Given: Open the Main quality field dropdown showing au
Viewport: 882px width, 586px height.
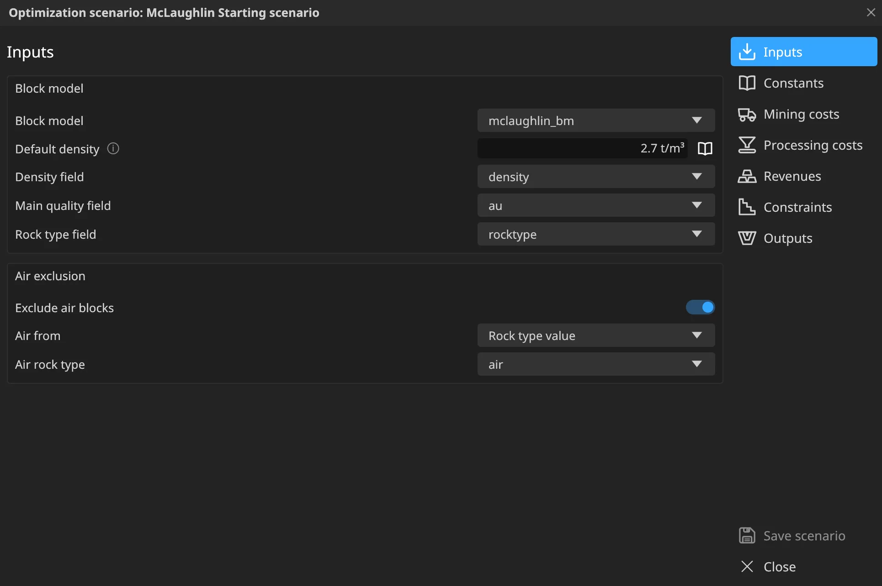Looking at the screenshot, I should pyautogui.click(x=596, y=205).
